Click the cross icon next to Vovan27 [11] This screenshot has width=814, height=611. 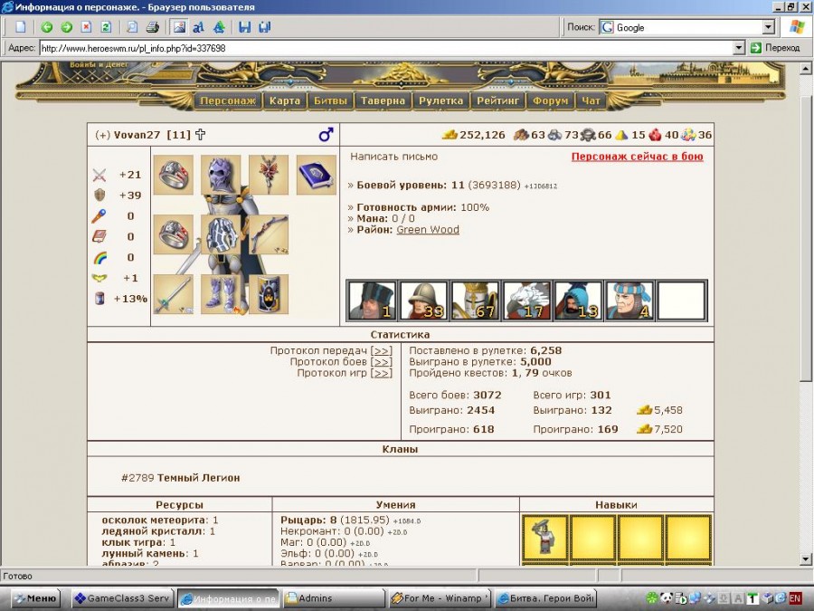(201, 135)
